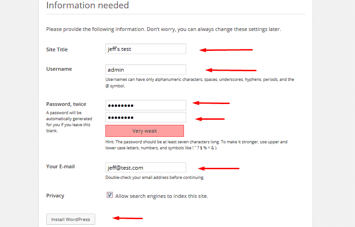
Task: Uncheck the search engine indexing checkbox
Action: click(110, 195)
